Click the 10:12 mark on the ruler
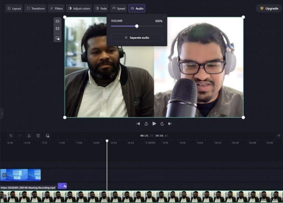Image resolution: width=283 pixels, height=203 pixels. [218, 143]
